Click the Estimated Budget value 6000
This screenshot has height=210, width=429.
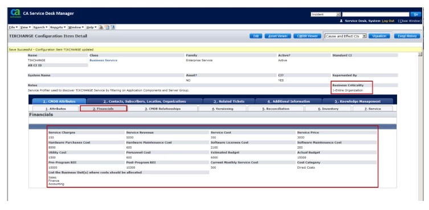[x=214, y=157]
